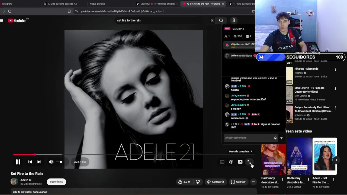Bookmark this page in the browser
The height and width of the screenshot is (195, 347).
[x=69, y=11]
